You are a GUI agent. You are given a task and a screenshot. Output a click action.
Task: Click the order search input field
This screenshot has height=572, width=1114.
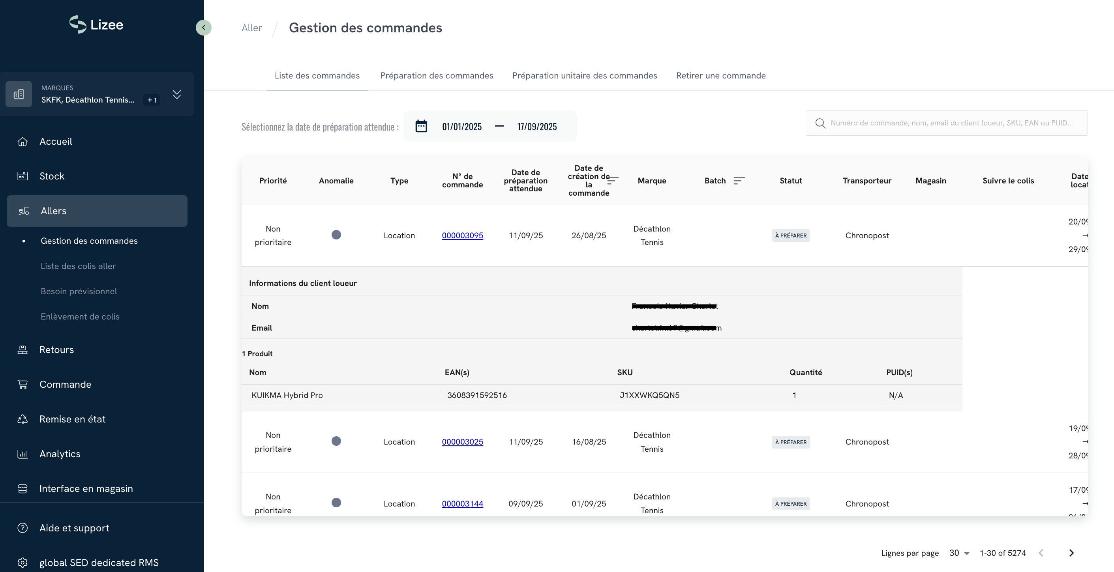pos(951,123)
